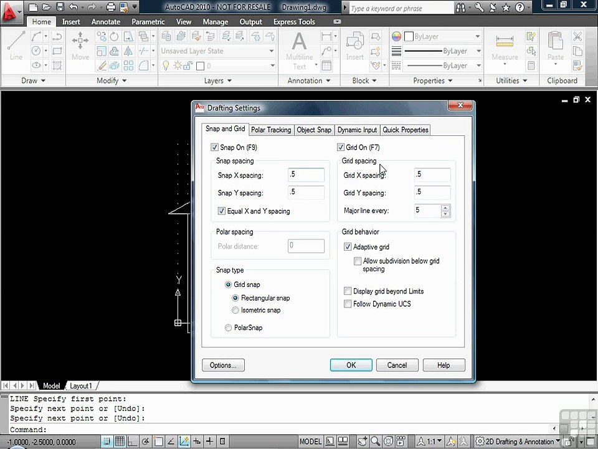Click the Plot printer icon
This screenshot has width=598, height=449.
click(x=111, y=7)
